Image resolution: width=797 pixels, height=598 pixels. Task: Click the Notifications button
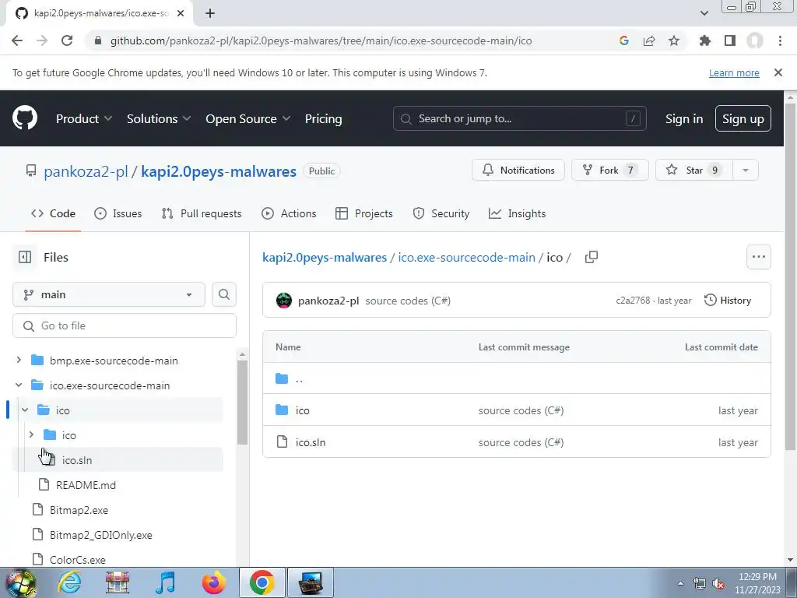click(x=518, y=170)
